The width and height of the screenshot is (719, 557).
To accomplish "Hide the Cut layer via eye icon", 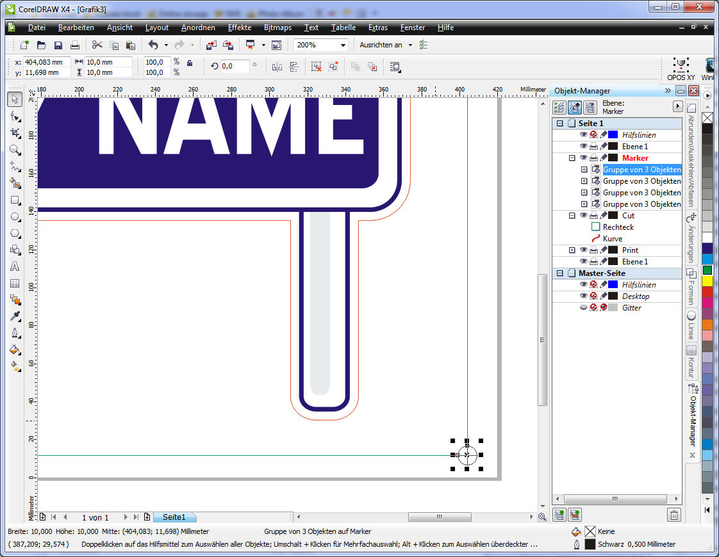I will pyautogui.click(x=583, y=216).
